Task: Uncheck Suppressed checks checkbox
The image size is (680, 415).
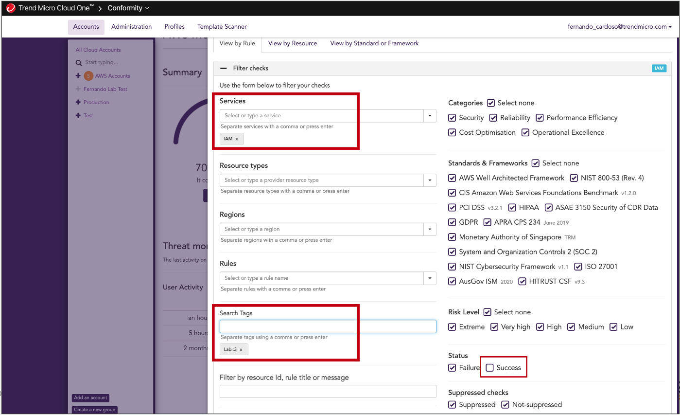Action: point(452,405)
